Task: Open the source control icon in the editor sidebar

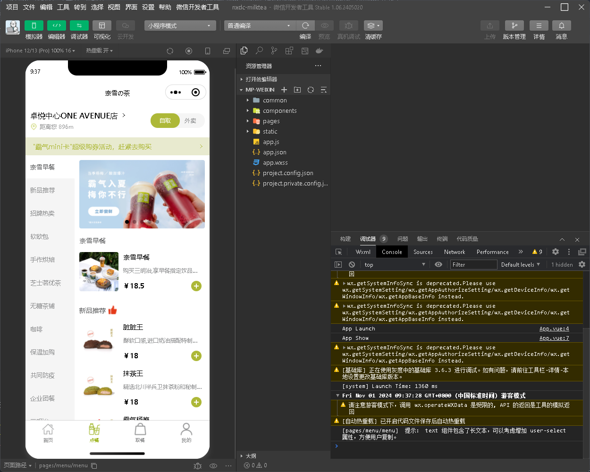Action: [274, 51]
